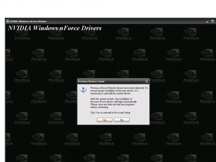The height and width of the screenshot is (162, 216).
Task: Click the 'Click Yes to uninstall or No' text
Action: [x=110, y=113]
